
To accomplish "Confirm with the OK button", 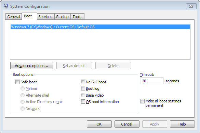I will (x=99, y=124).
